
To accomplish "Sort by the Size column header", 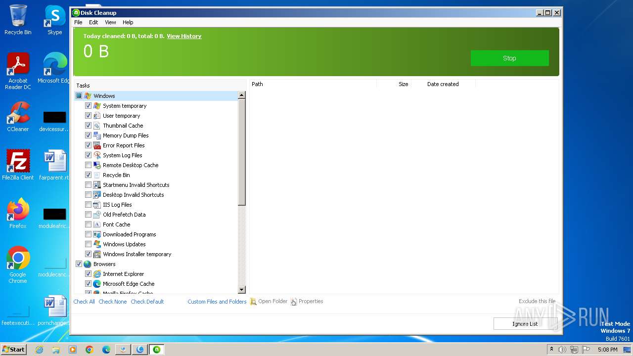I will coord(394,84).
